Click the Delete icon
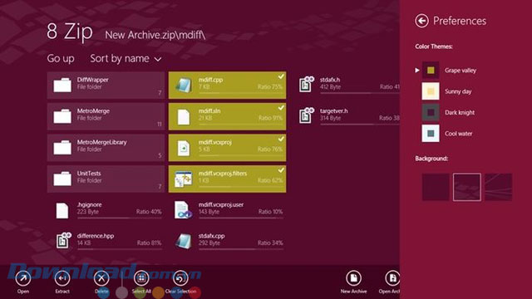This screenshot has height=299, width=532. pyautogui.click(x=101, y=279)
